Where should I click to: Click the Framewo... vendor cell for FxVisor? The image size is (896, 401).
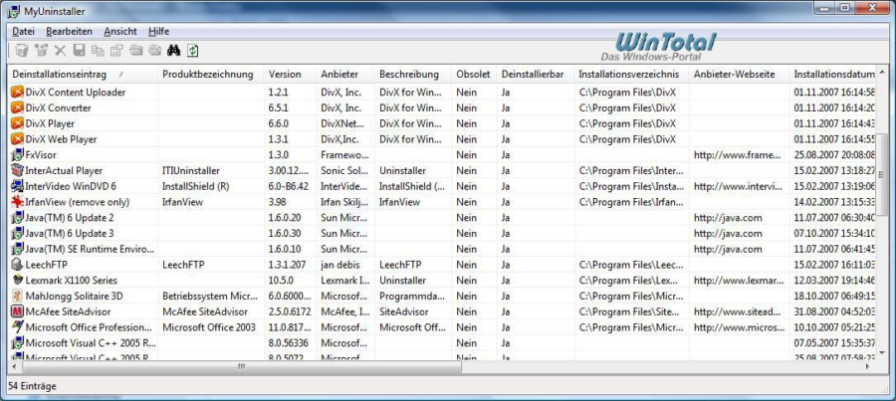pos(344,155)
